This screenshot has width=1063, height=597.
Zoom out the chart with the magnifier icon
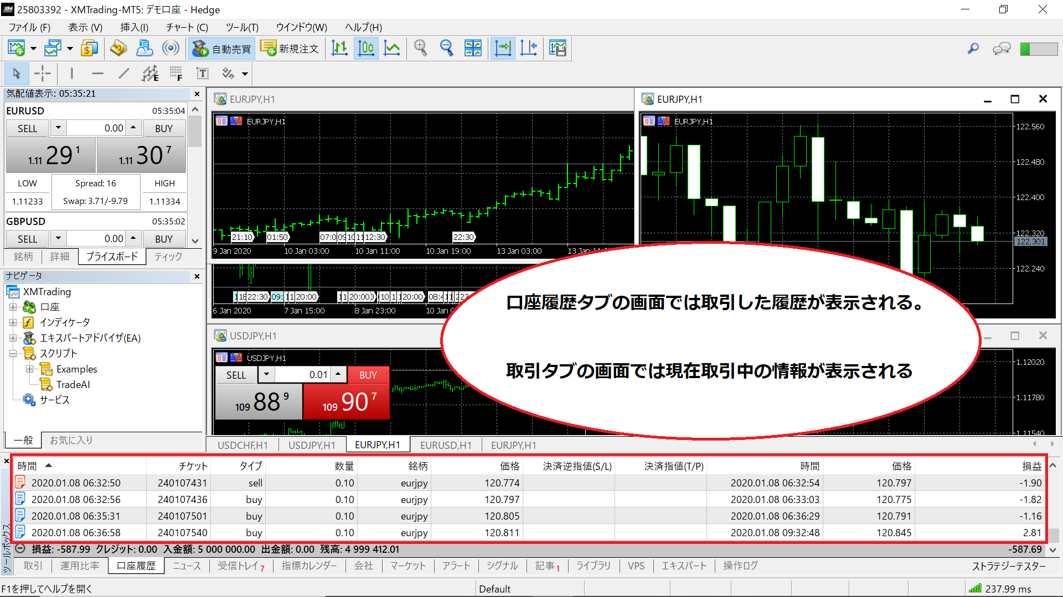(x=447, y=48)
